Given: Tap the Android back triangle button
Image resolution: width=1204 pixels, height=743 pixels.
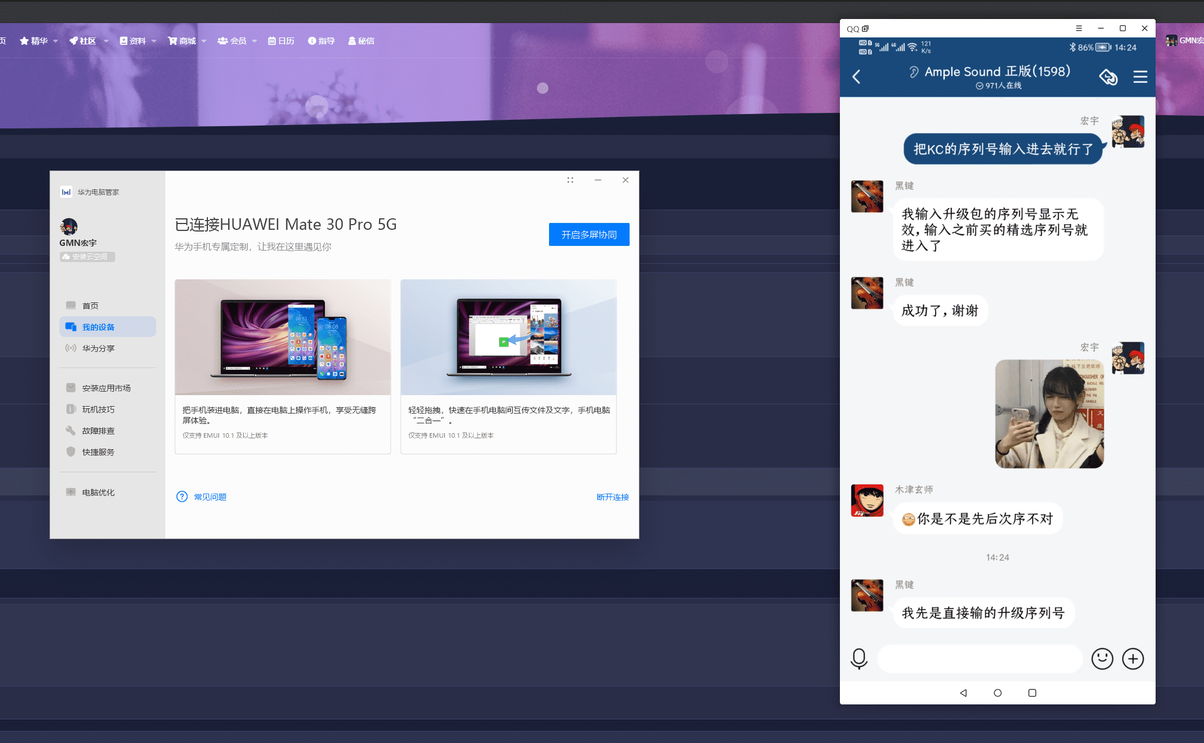Looking at the screenshot, I should pos(963,693).
